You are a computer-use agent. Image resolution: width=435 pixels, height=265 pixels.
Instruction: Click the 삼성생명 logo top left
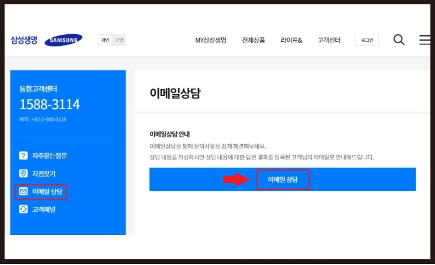pos(24,40)
